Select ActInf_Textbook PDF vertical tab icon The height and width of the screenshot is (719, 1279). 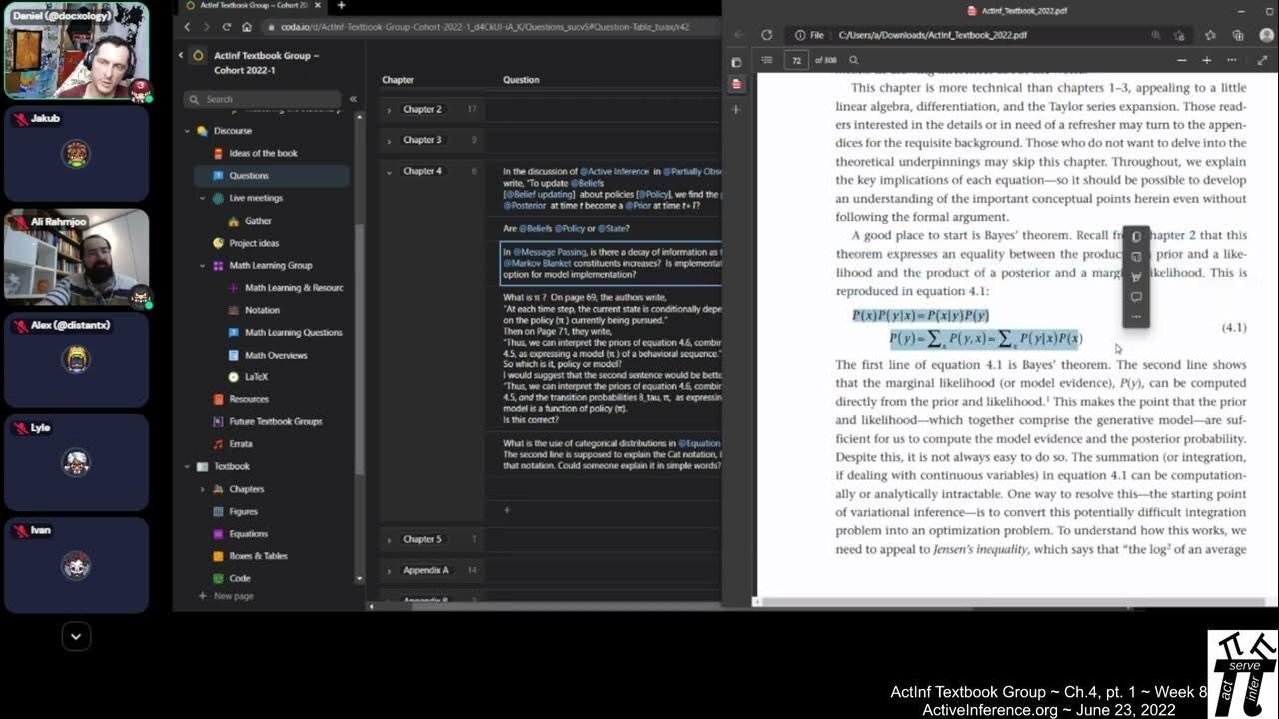pos(736,84)
